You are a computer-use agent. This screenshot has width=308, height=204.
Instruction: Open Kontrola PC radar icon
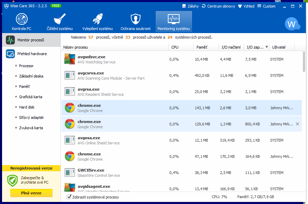(22, 19)
